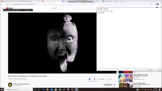Open Notepad Help menu
Screen dimensions: 162x91
pos(111,11)
